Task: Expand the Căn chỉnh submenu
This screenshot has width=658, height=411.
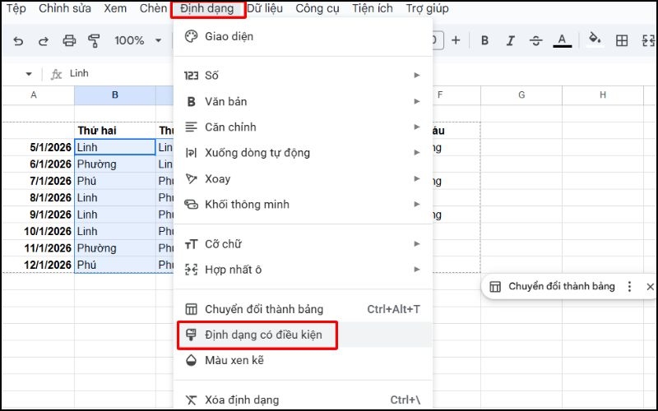Action: pos(303,127)
